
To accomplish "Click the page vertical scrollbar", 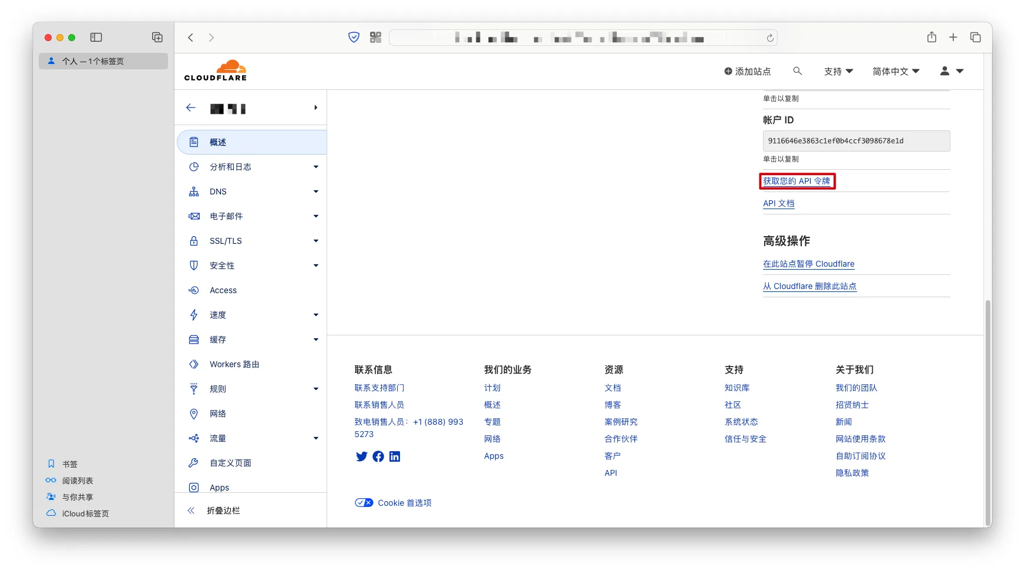I will (x=988, y=413).
